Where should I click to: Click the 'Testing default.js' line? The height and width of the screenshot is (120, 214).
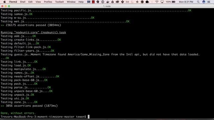[20, 43]
